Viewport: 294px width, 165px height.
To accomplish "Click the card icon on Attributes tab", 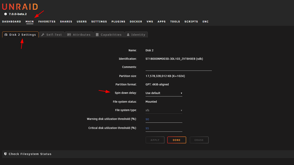I will [69, 35].
